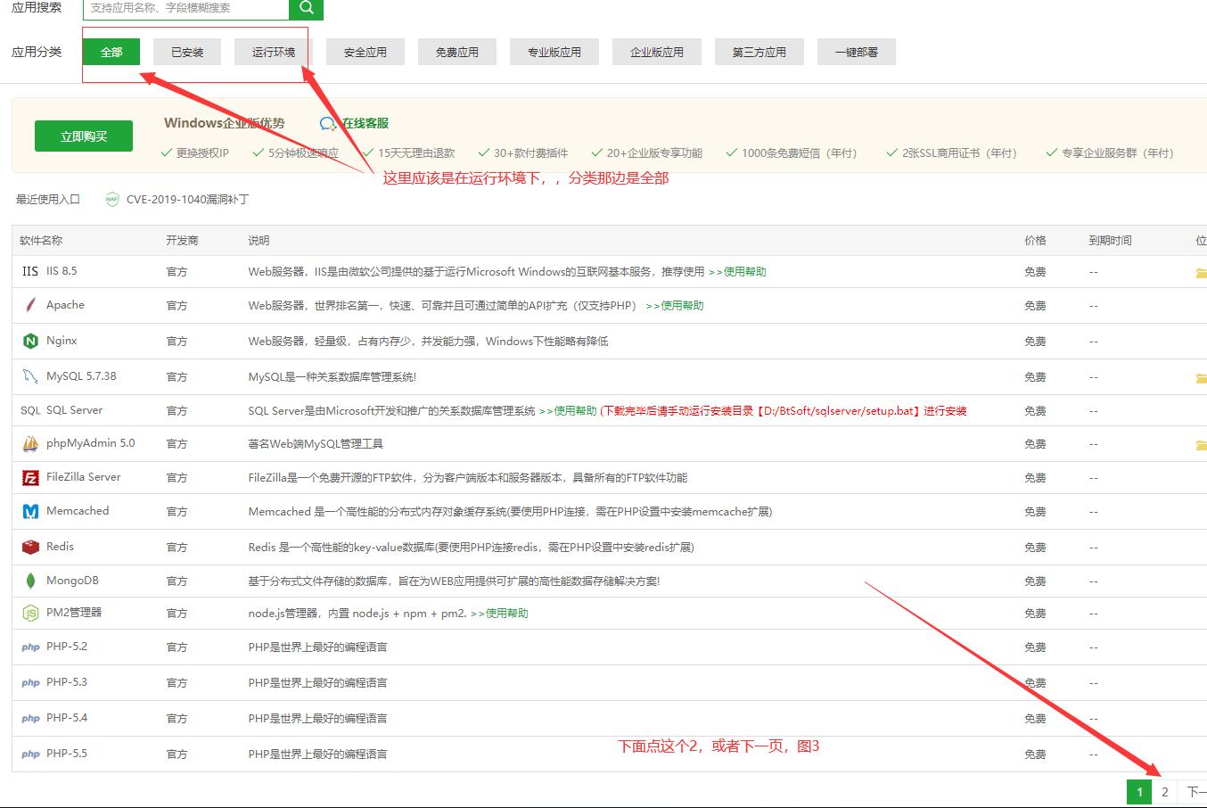This screenshot has height=808, width=1207.
Task: Open the IIS 8.5 folder location icon
Action: (x=1201, y=273)
